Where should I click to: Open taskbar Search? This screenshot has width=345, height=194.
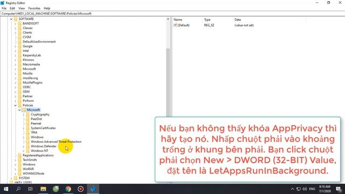point(18,189)
